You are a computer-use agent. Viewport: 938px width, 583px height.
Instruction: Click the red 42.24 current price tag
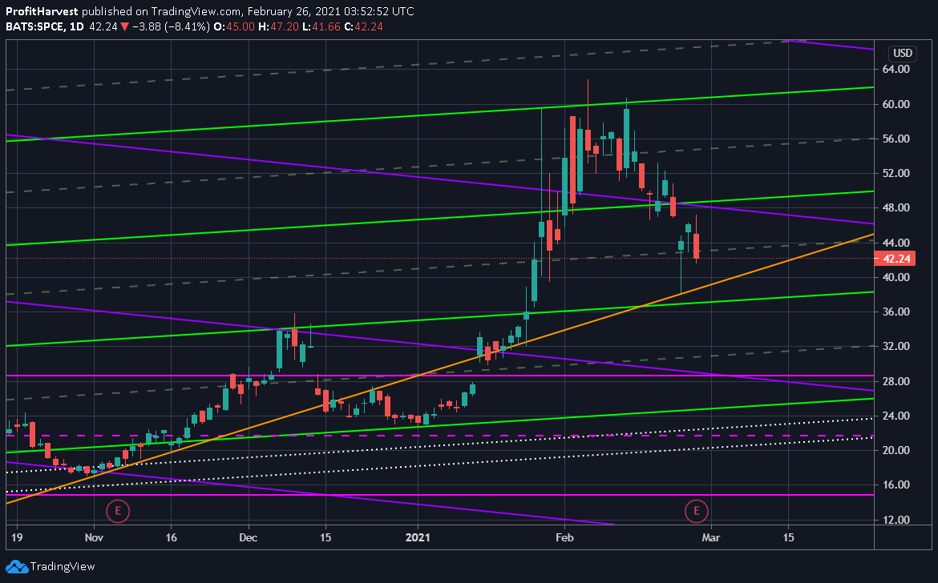(896, 259)
